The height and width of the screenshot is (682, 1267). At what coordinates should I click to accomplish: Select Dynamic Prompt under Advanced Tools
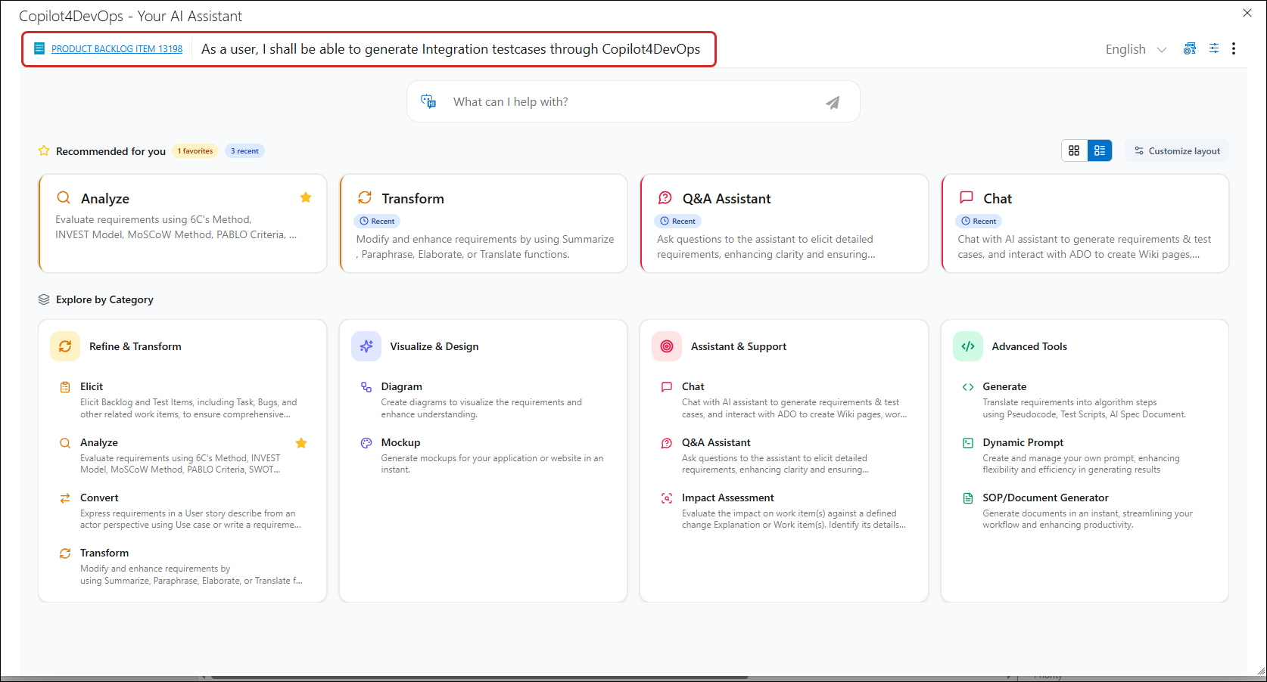(1023, 443)
